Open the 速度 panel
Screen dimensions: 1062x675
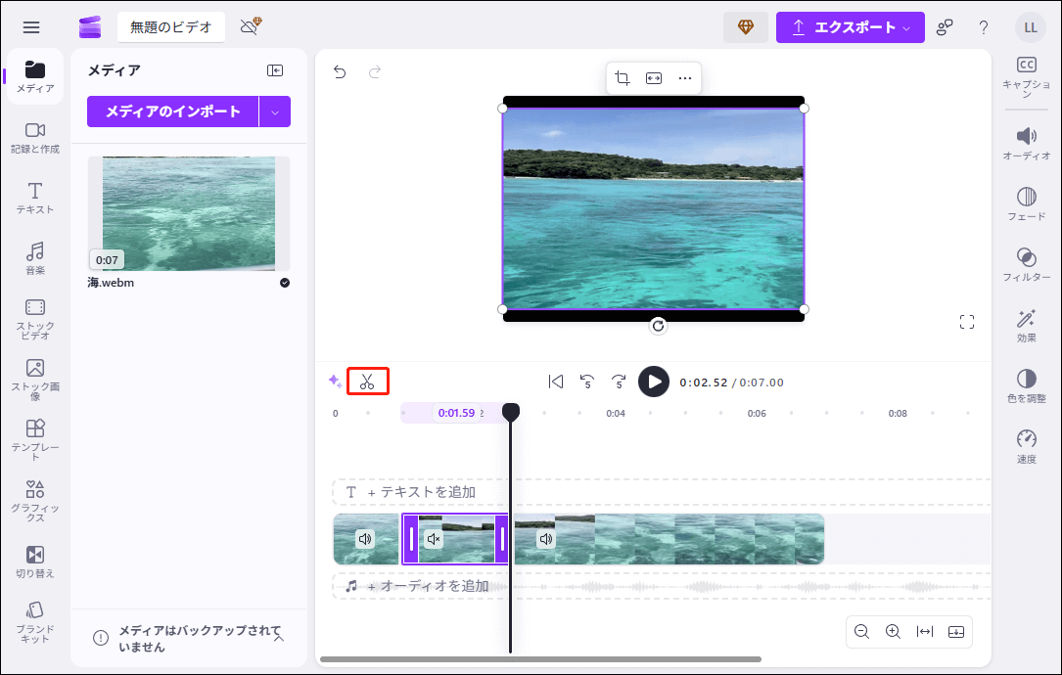click(x=1026, y=442)
